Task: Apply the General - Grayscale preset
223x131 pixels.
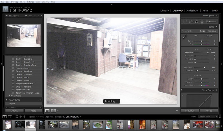Action: click(24, 74)
